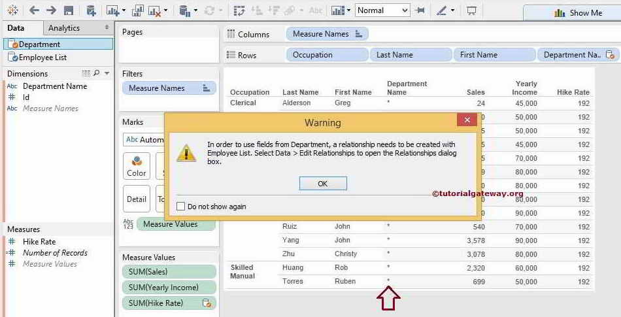Click the Measure Values pill on the Marks card
The width and height of the screenshot is (621, 317).
pyautogui.click(x=176, y=224)
